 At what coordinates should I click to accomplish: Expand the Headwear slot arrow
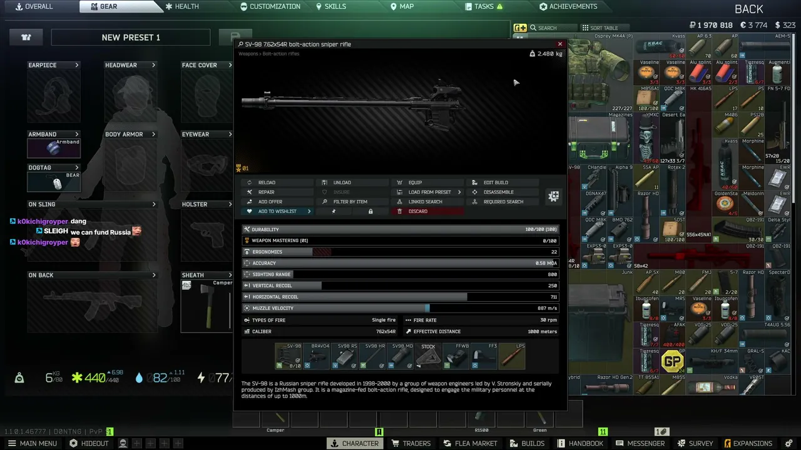pos(153,65)
